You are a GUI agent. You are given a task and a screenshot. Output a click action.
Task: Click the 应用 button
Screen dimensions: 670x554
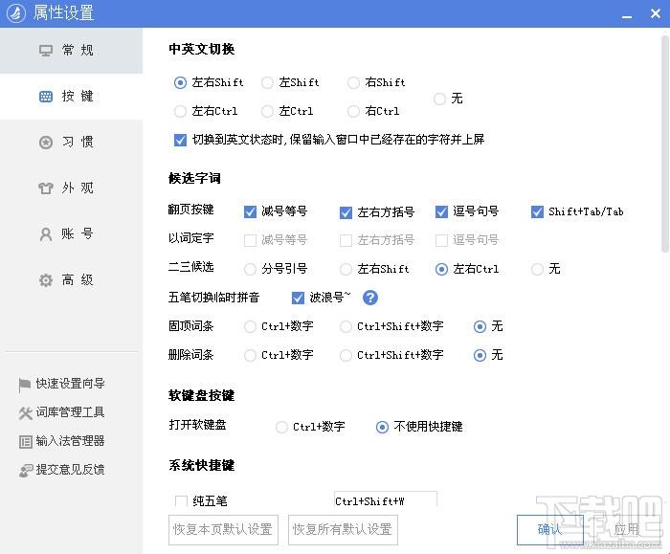pos(626,530)
